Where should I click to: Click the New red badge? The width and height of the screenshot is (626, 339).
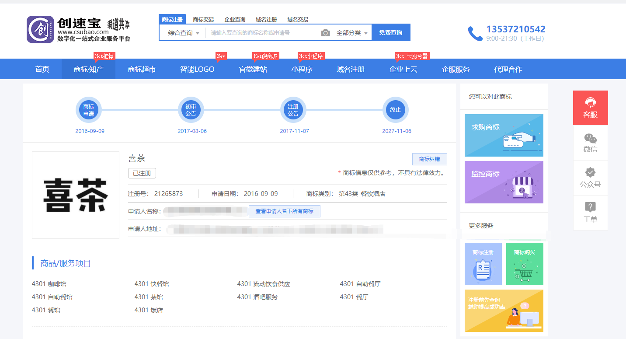tap(221, 56)
